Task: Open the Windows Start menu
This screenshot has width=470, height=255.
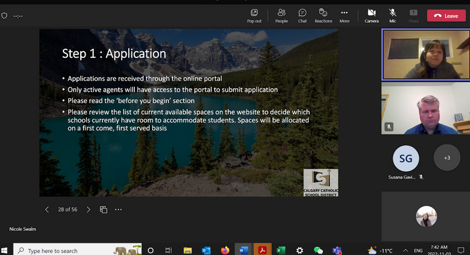Action: point(4,250)
